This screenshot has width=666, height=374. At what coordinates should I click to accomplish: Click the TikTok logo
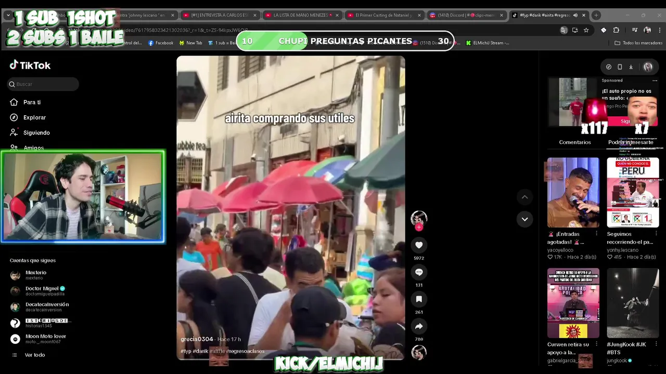(30, 65)
